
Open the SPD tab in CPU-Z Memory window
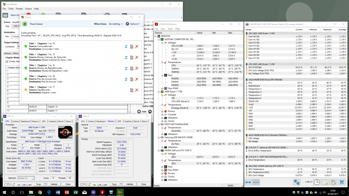point(120,121)
